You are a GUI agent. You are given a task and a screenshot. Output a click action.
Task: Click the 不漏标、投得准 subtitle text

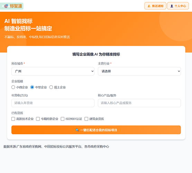point(37,37)
